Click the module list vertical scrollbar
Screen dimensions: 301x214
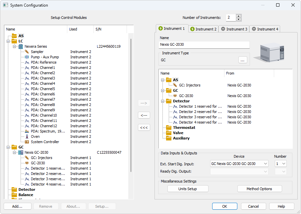(131, 105)
